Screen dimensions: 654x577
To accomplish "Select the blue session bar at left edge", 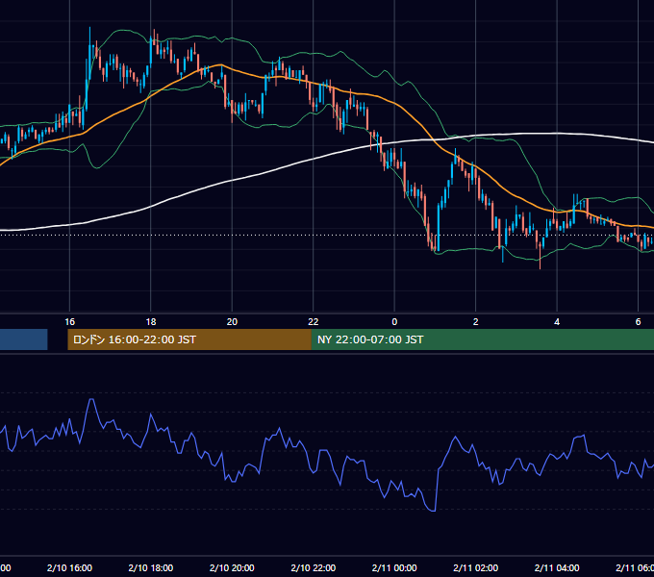I will pos(24,339).
